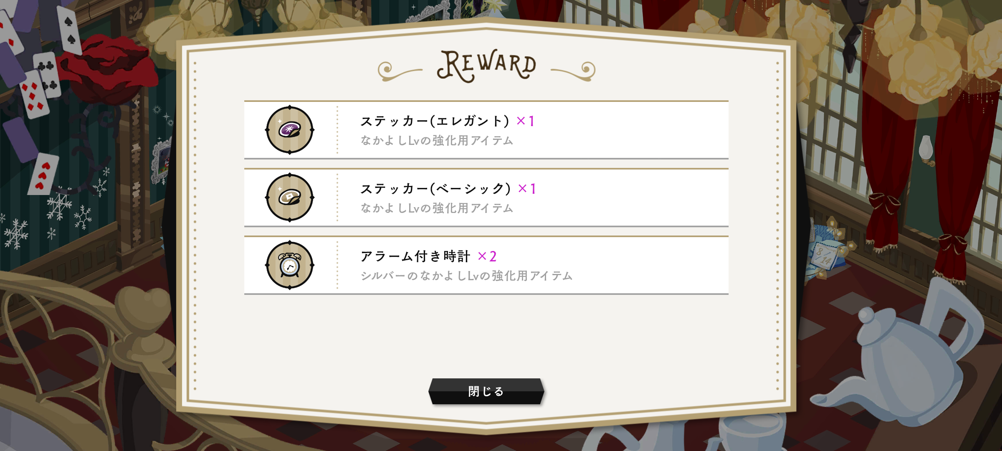Select the アラーム付き時計 item name
1002x451 pixels.
pyautogui.click(x=415, y=256)
